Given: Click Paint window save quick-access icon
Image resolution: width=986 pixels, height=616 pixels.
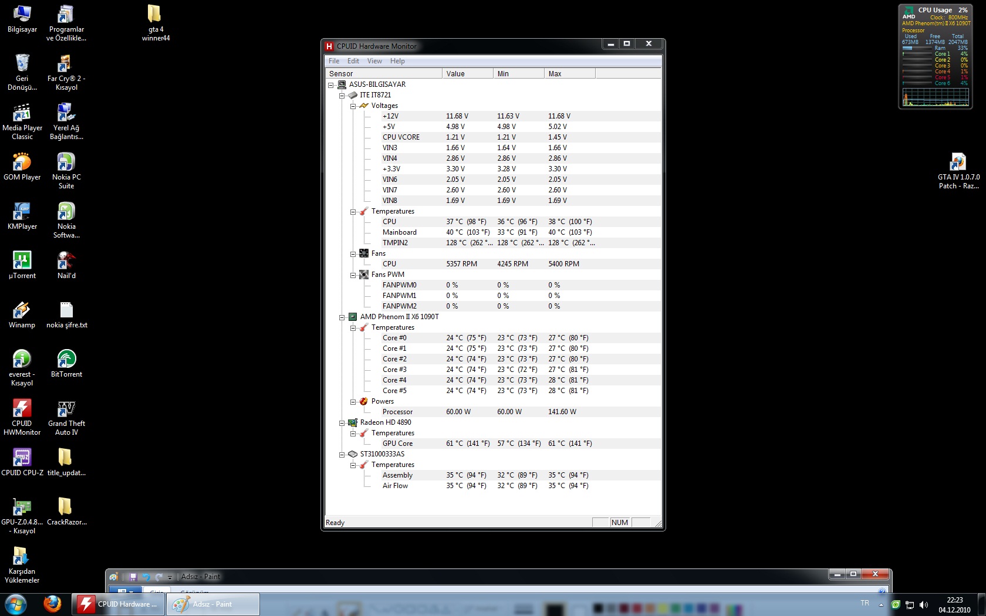Looking at the screenshot, I should coord(133,577).
